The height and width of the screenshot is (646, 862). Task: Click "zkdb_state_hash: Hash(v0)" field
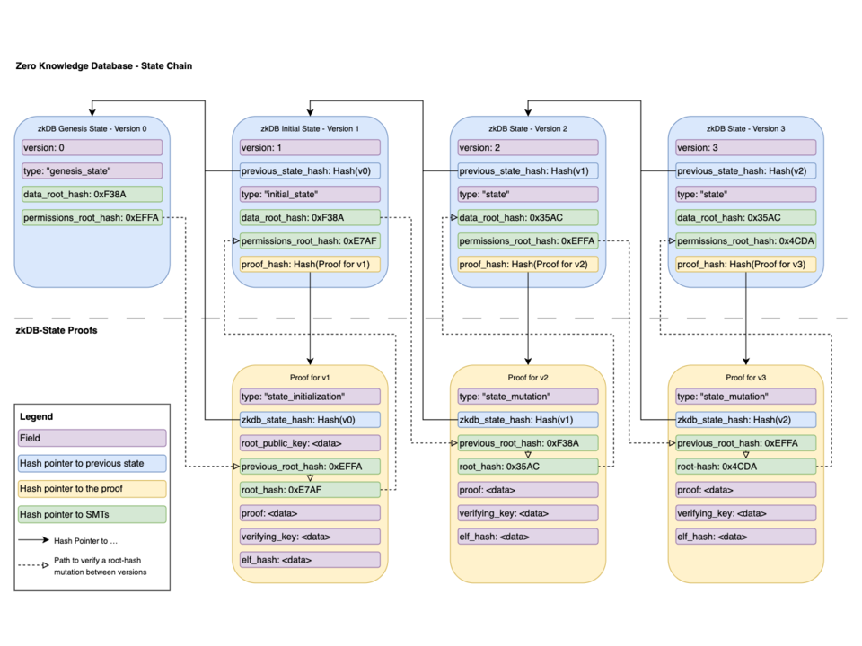point(310,420)
